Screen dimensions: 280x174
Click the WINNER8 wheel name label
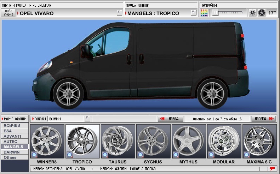coord(47,162)
